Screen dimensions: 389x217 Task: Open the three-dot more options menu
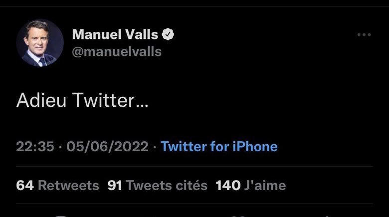pyautogui.click(x=364, y=35)
